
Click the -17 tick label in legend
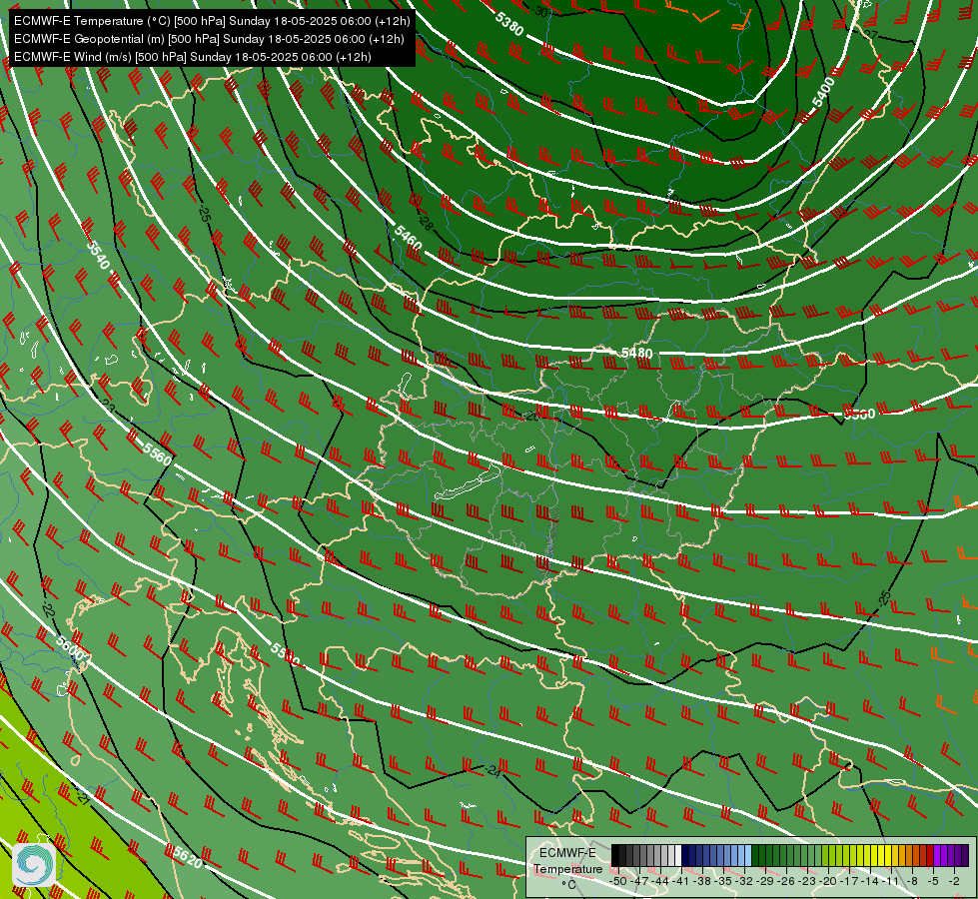point(849,881)
